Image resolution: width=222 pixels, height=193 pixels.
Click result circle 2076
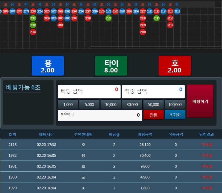pos(6,11)
